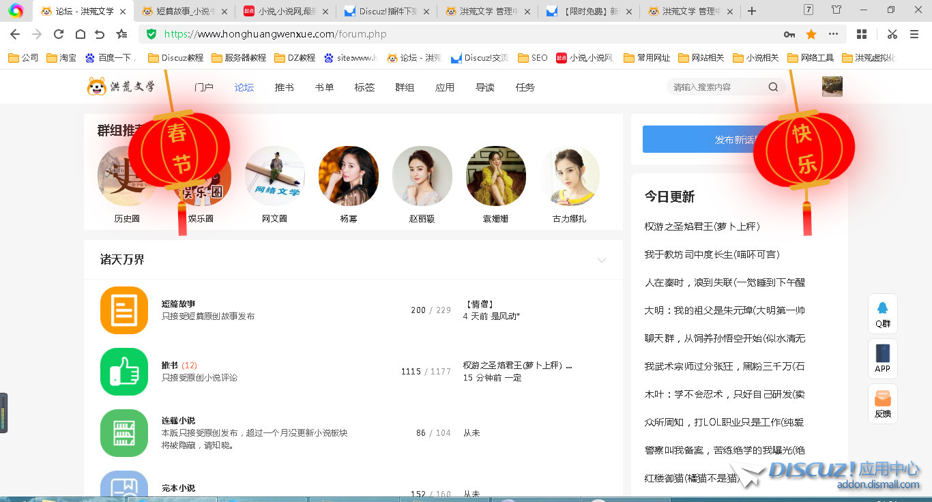
Task: Switch to the 短篇故事 browser tab
Action: click(181, 11)
